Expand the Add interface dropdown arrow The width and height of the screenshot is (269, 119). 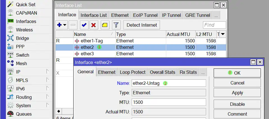click(x=65, y=25)
